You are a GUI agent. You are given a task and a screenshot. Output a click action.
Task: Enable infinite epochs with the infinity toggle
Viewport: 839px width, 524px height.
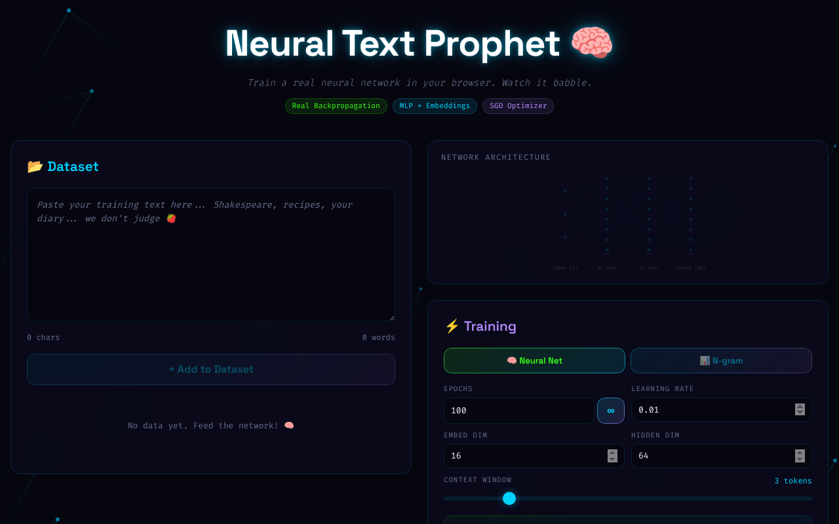pyautogui.click(x=610, y=411)
